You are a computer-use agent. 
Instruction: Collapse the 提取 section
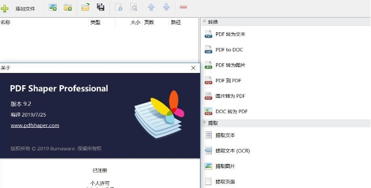point(204,123)
